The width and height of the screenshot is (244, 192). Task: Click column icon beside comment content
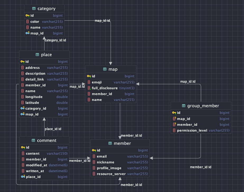(23, 153)
